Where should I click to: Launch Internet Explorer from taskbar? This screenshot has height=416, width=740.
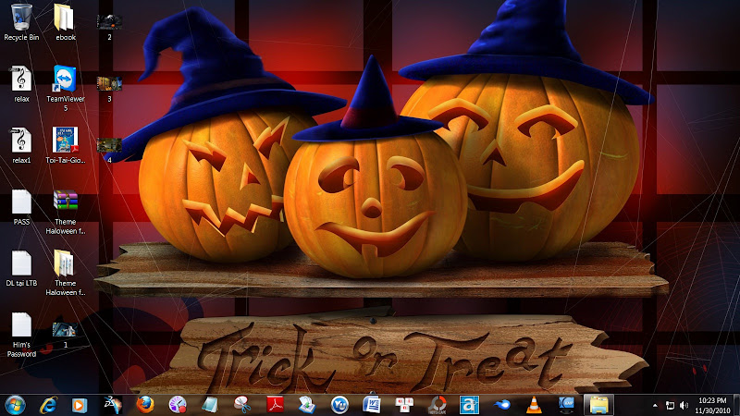[48, 405]
